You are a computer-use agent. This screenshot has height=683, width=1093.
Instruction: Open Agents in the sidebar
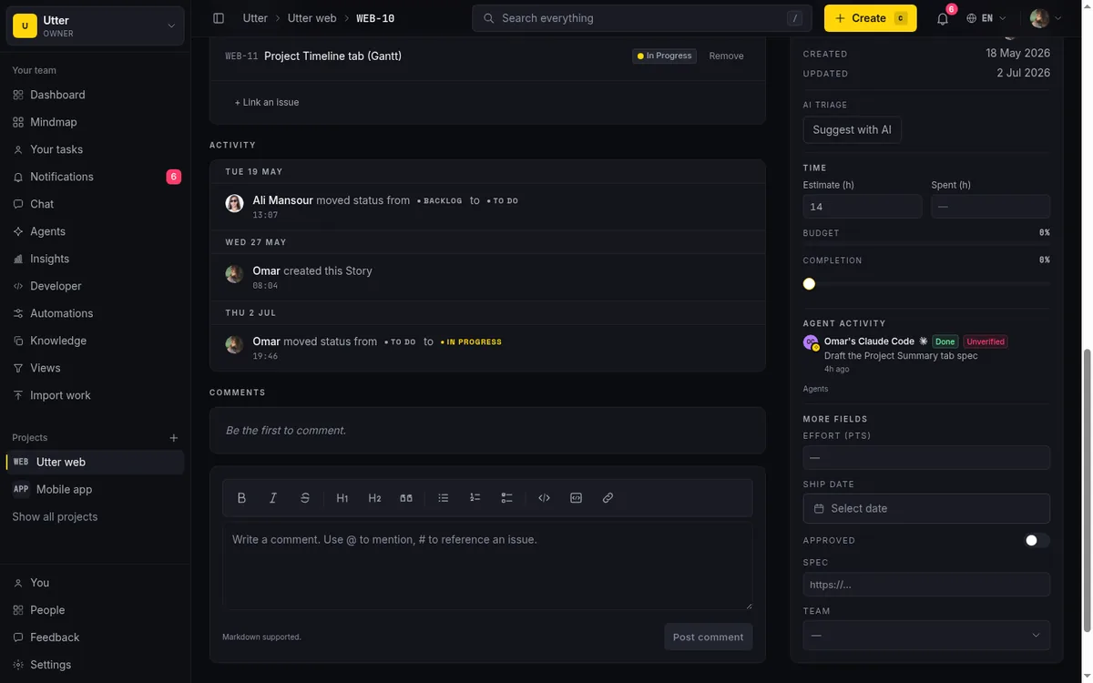95,231
